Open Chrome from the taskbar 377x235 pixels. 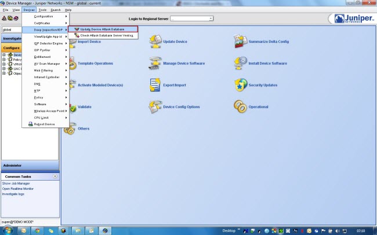tap(38, 231)
